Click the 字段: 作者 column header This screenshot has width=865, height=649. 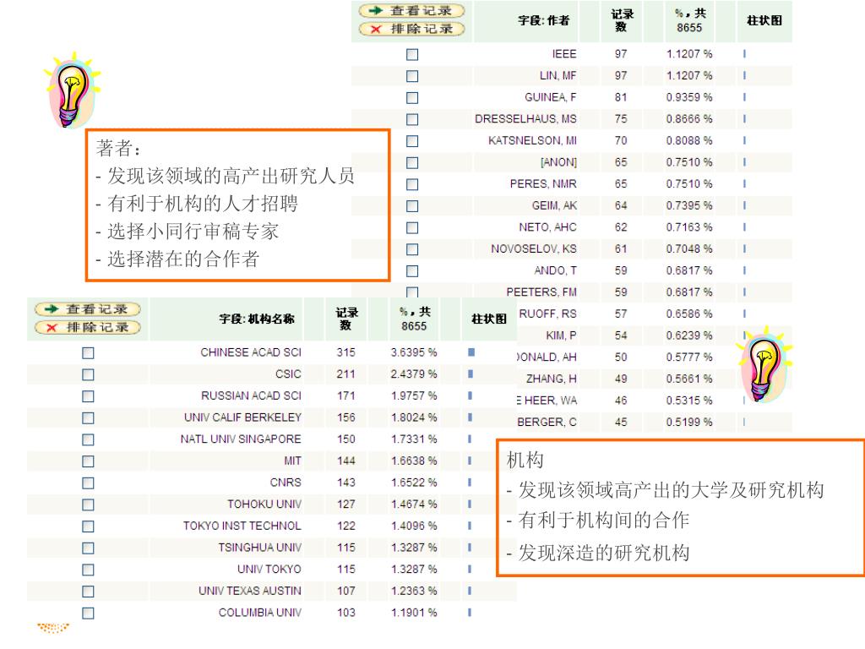[543, 21]
